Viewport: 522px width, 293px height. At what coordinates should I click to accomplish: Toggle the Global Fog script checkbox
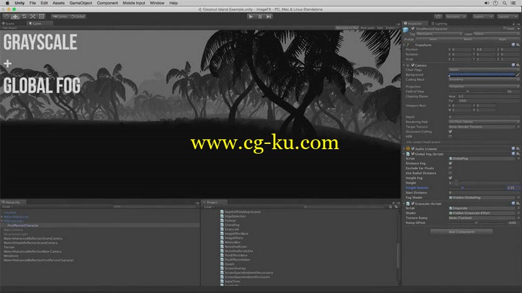pyautogui.click(x=413, y=154)
